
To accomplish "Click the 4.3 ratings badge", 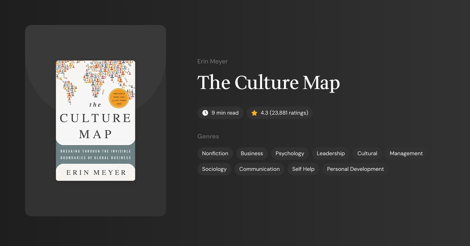I will (280, 113).
